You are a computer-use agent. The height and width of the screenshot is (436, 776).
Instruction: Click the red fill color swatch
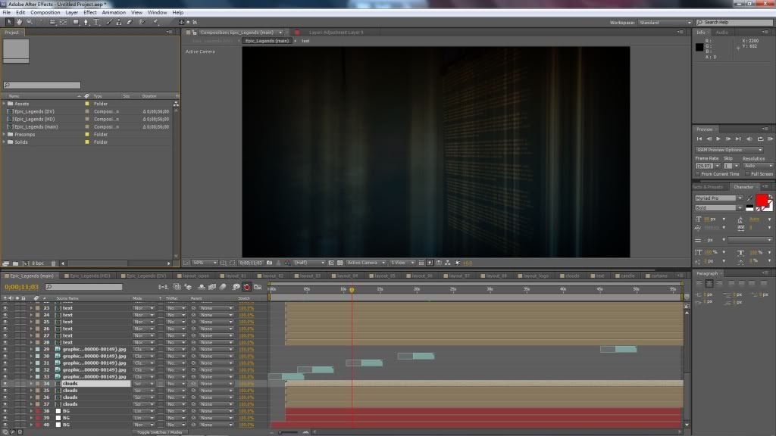(x=761, y=200)
